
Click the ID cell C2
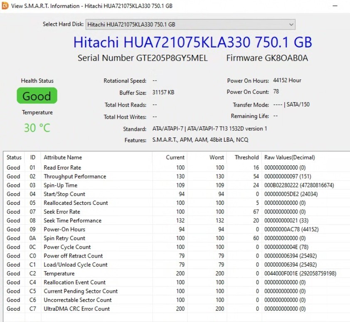[x=32, y=273]
